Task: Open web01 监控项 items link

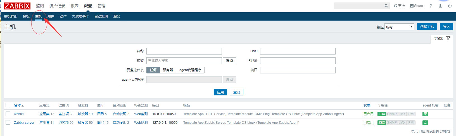Action: 64,114
